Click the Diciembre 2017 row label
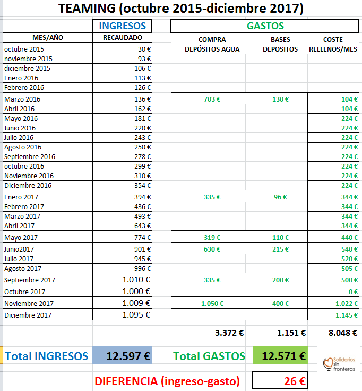 pos(48,315)
